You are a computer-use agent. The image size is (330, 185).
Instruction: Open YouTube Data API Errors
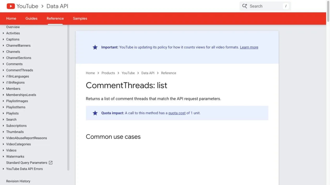click(x=25, y=169)
